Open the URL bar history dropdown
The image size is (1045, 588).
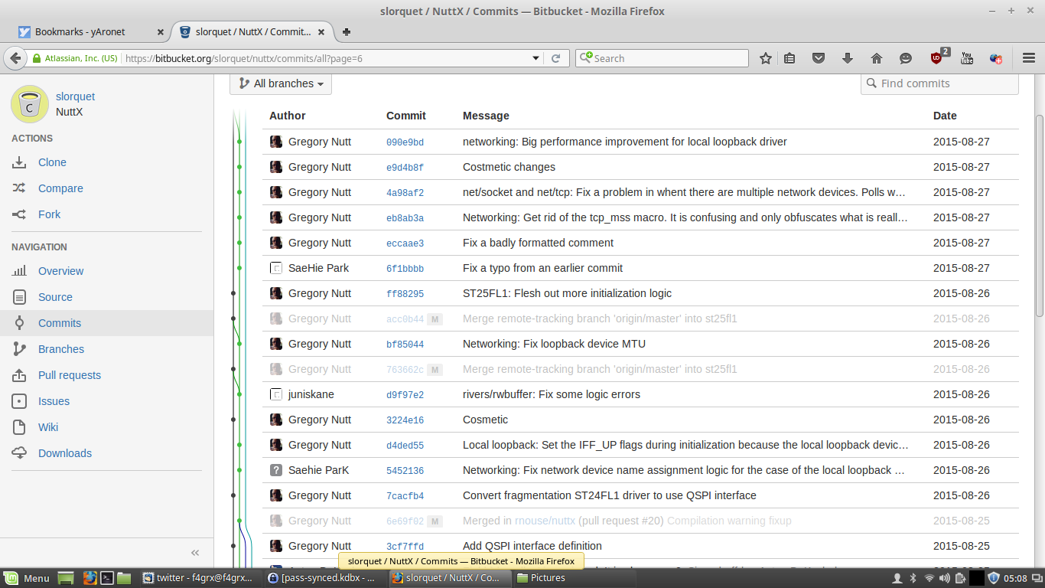[x=536, y=58]
